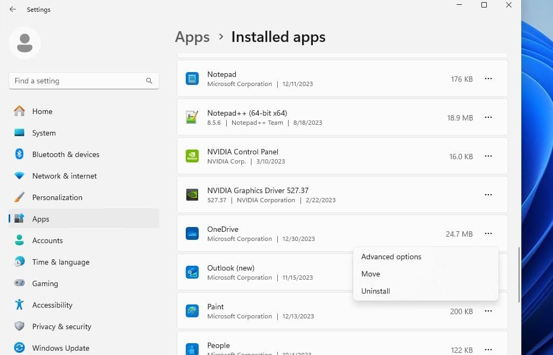Click the search magnifier icon

coord(149,81)
